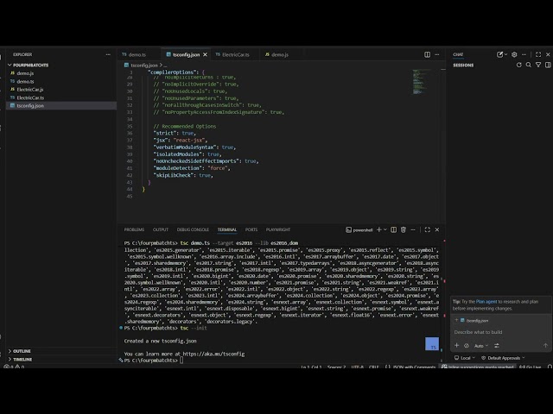Search the chat sessions
The image size is (553, 414).
point(528,65)
